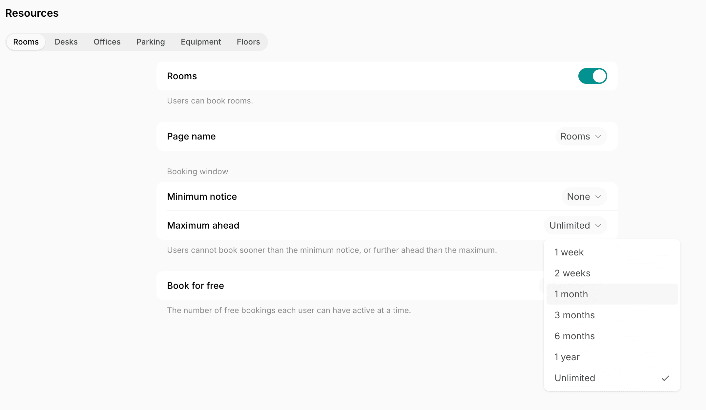Open the Page name Rooms dropdown
706x410 pixels.
[x=581, y=136]
